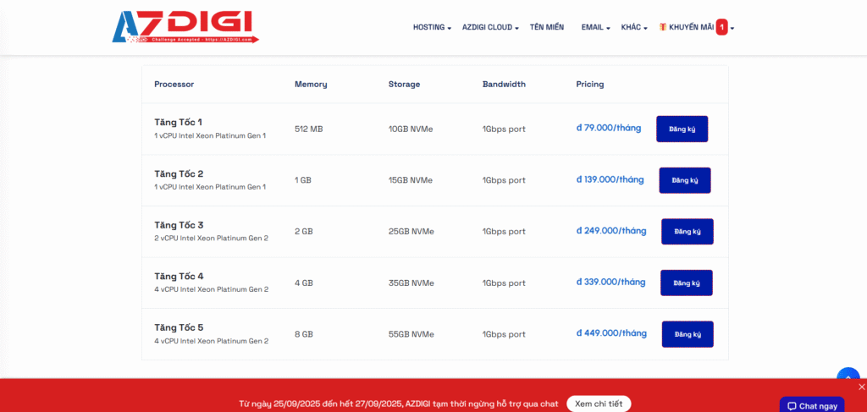Open the Email dropdown menu
The height and width of the screenshot is (412, 867).
595,27
